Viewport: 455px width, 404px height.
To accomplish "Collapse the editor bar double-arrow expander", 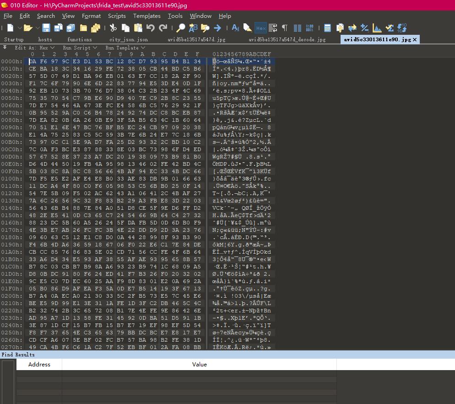I will pyautogui.click(x=5, y=47).
